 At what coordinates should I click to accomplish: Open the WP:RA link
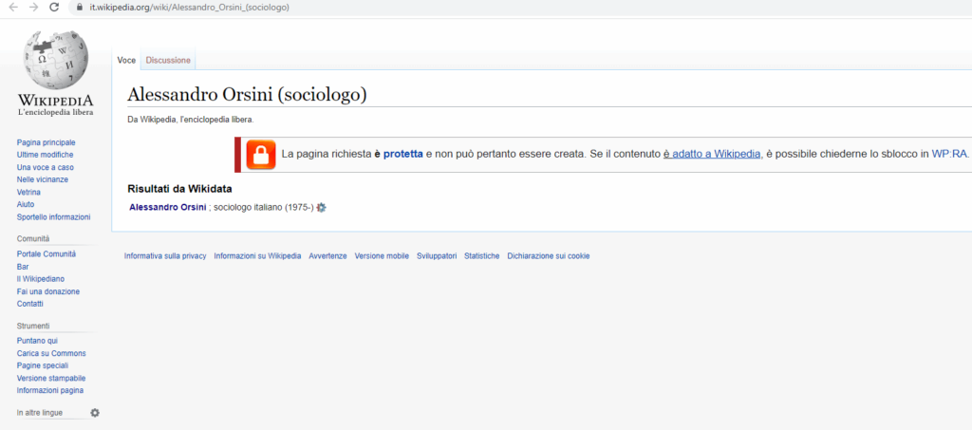[949, 155]
